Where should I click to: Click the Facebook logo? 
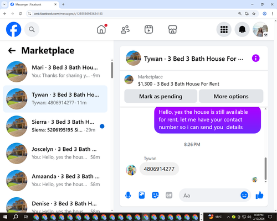click(13, 29)
